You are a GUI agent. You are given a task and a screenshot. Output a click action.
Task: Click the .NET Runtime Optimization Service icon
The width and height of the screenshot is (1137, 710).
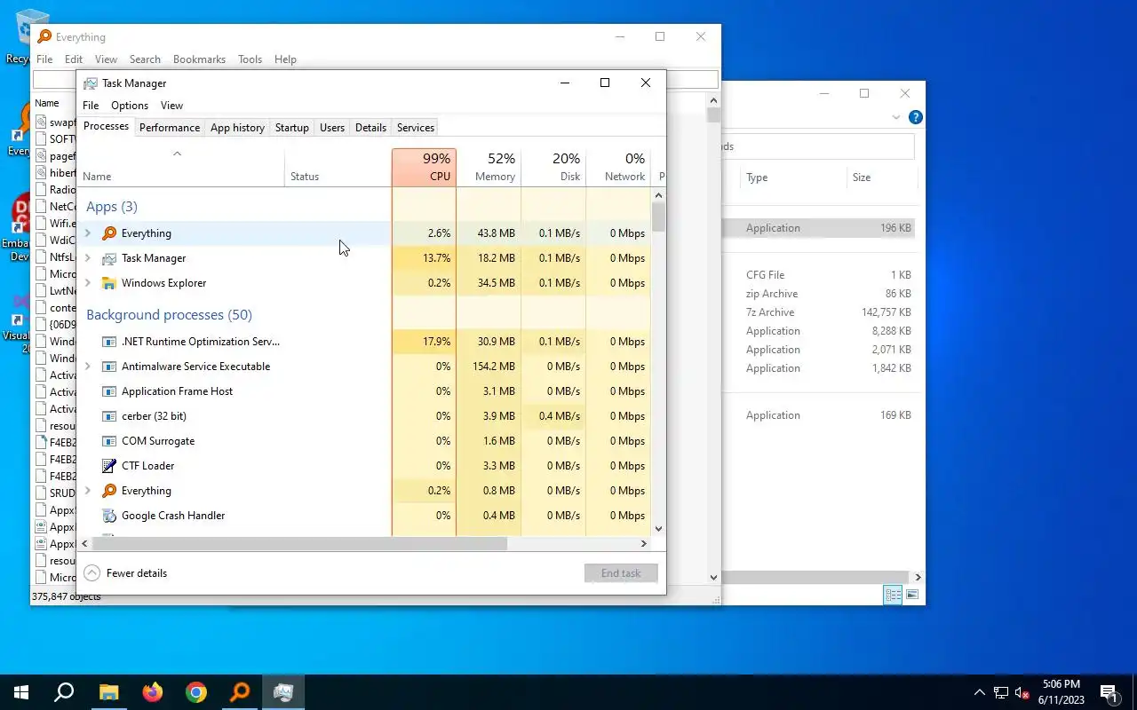pyautogui.click(x=109, y=342)
